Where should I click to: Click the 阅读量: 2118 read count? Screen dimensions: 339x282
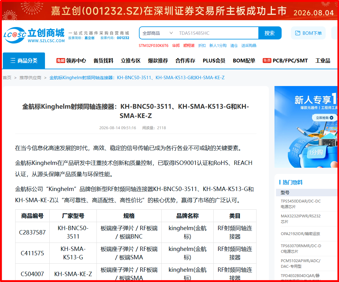(154, 128)
